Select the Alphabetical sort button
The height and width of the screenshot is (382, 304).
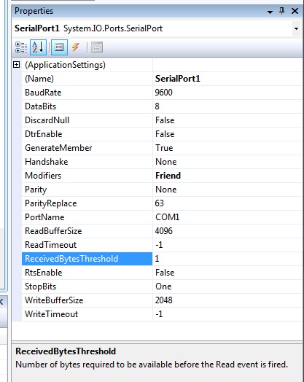coord(38,47)
